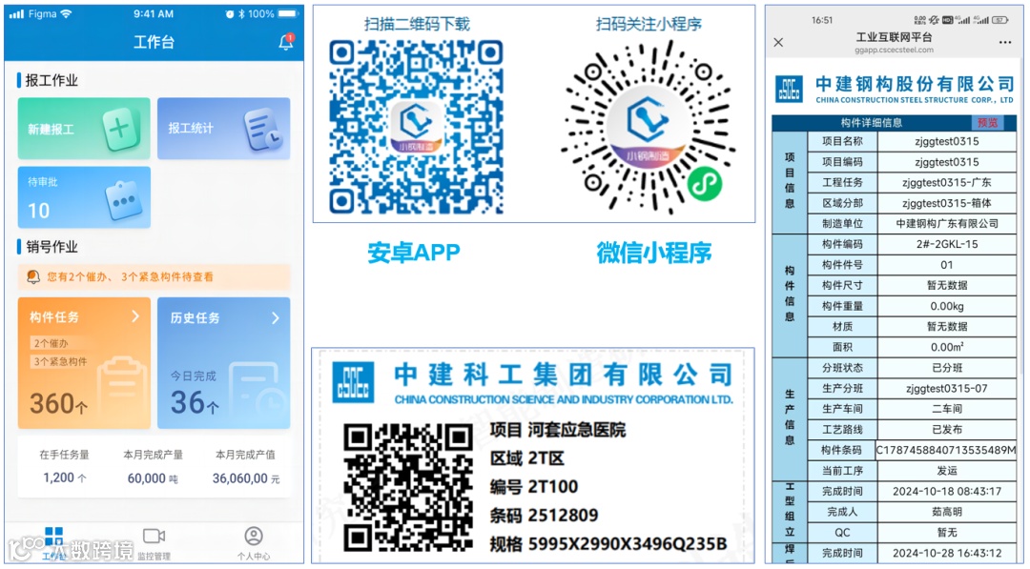Click the 微信小程序 circular QR code
Screen dimensions: 1030x569
click(x=649, y=128)
